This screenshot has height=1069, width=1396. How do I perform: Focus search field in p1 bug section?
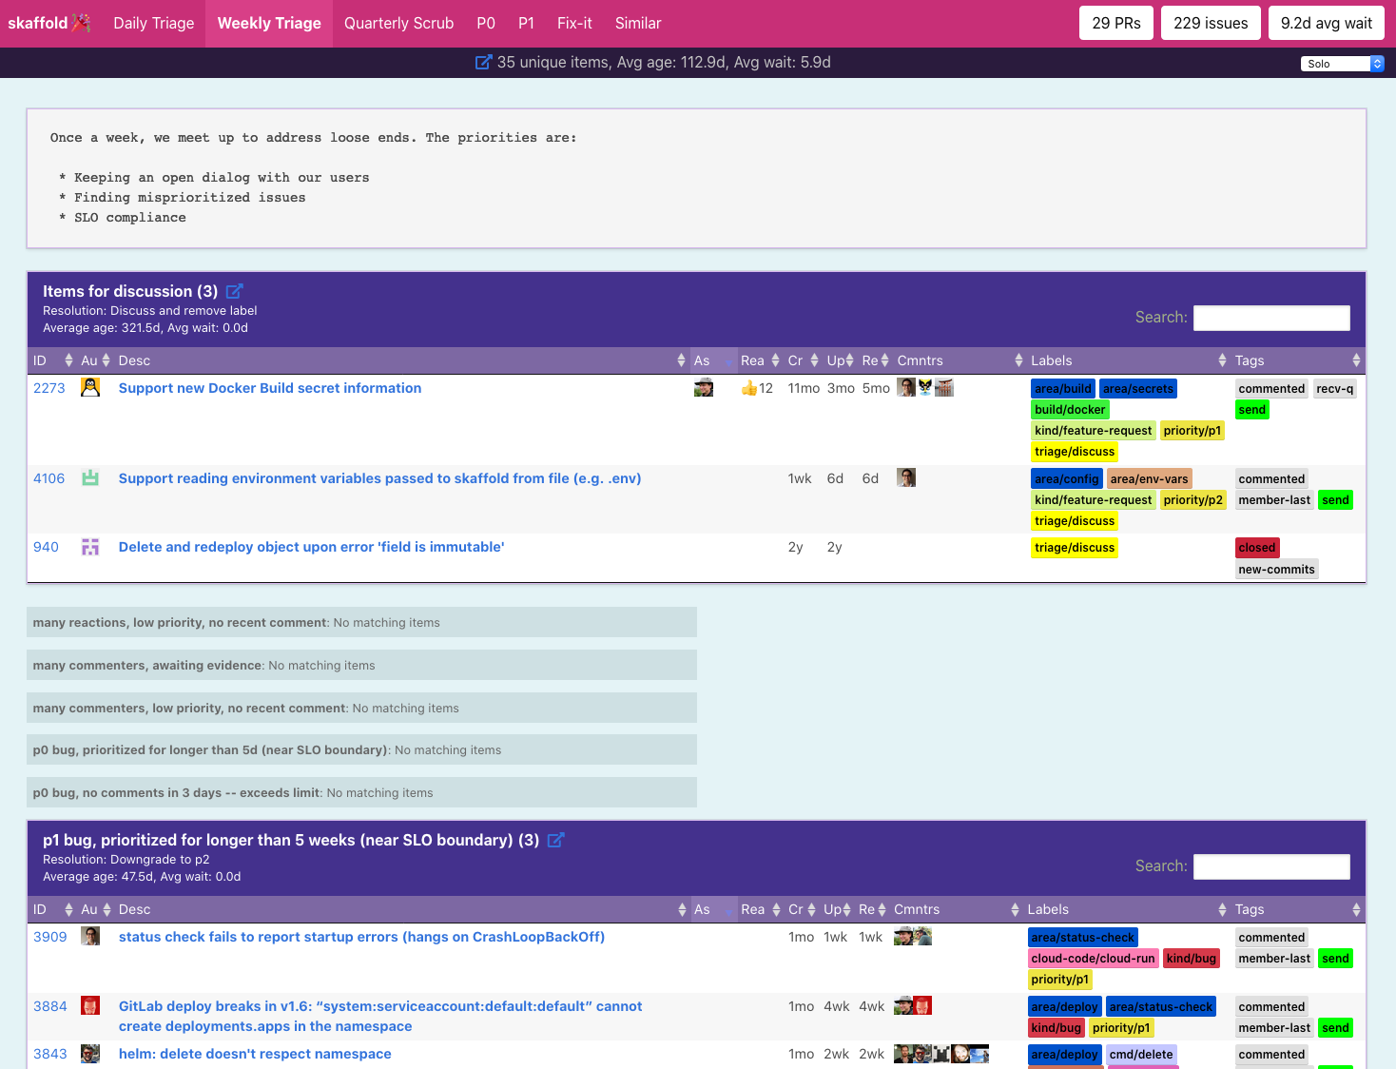[x=1271, y=866]
